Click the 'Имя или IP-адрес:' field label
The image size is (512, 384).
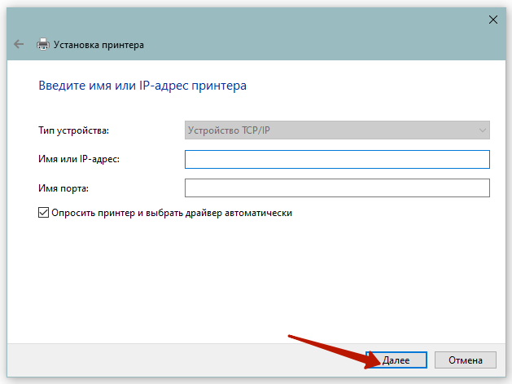tap(79, 159)
